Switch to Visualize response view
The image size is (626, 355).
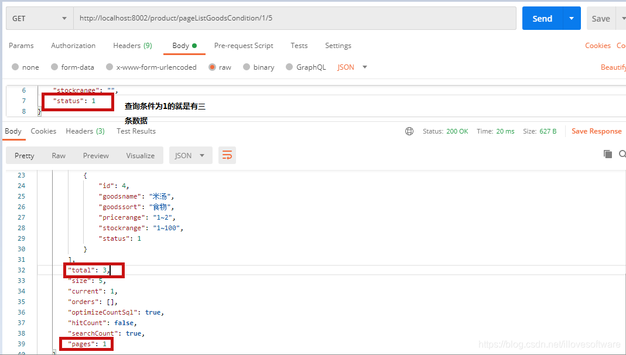(x=140, y=156)
